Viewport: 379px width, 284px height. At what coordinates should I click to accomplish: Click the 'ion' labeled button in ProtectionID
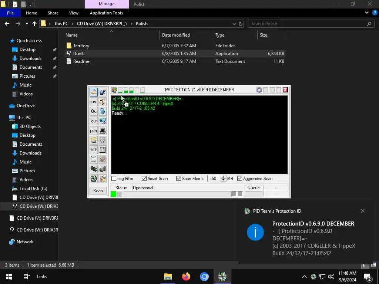(x=94, y=102)
